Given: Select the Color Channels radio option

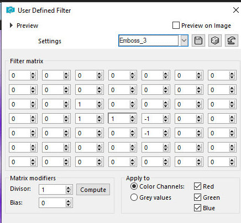Looking at the screenshot, I should pyautogui.click(x=134, y=186).
